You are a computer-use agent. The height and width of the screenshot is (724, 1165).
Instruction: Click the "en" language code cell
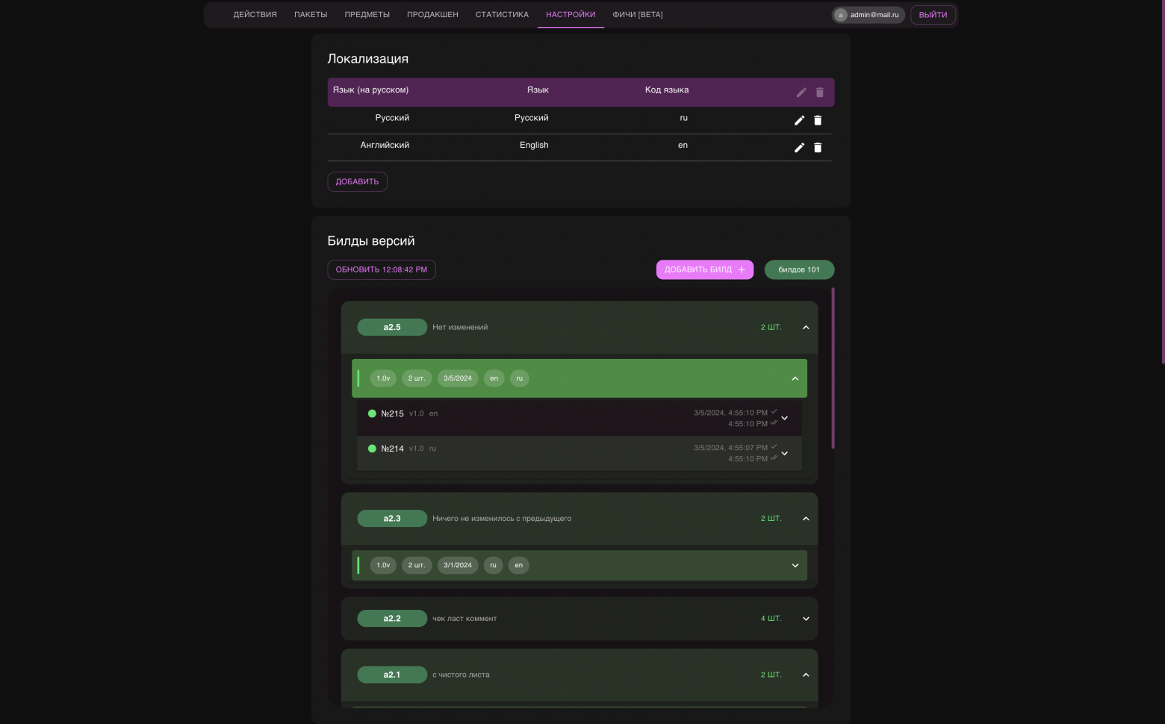[683, 146]
